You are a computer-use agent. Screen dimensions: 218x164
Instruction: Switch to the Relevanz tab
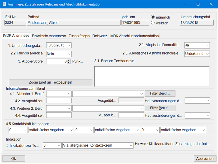pos(99,36)
